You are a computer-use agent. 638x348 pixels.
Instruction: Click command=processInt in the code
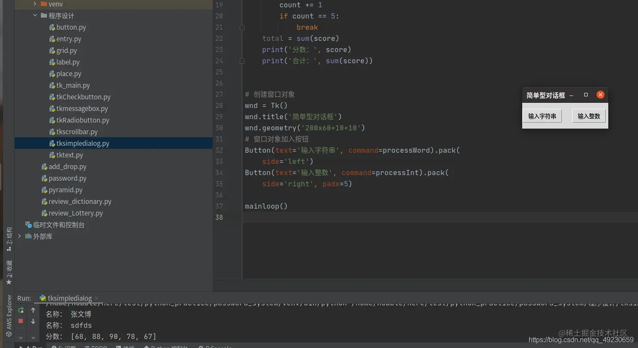[380, 172]
